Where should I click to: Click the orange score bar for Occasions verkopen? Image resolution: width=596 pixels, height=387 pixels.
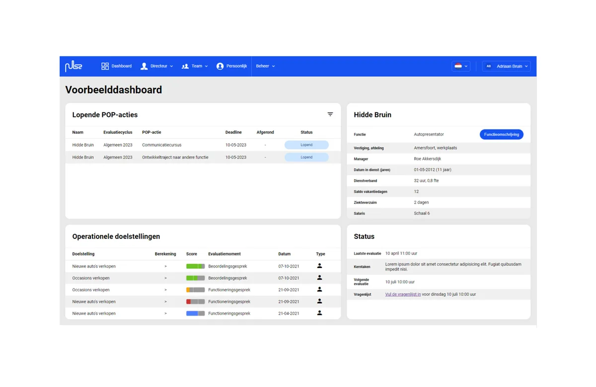[195, 290]
